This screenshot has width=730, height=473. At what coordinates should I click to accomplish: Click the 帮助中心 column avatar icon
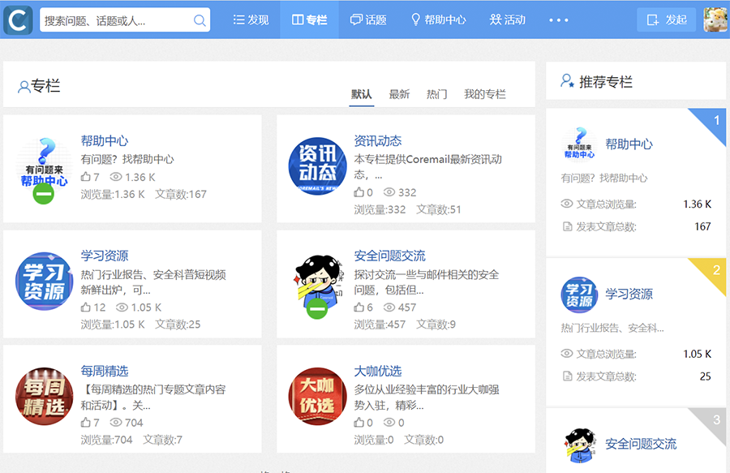click(44, 166)
